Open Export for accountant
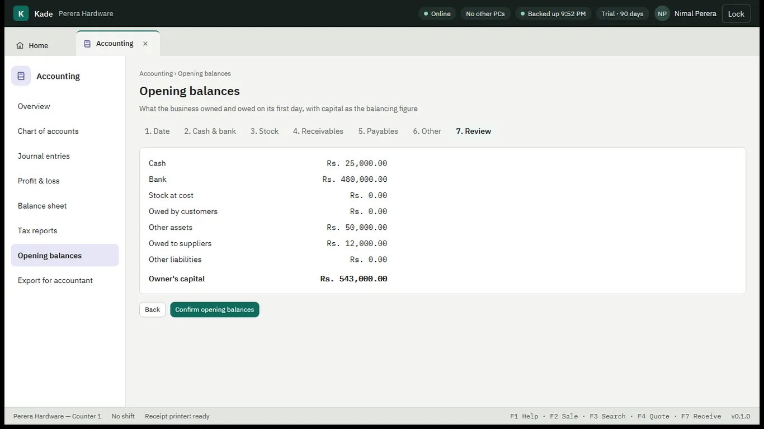The image size is (764, 429). pos(65,280)
